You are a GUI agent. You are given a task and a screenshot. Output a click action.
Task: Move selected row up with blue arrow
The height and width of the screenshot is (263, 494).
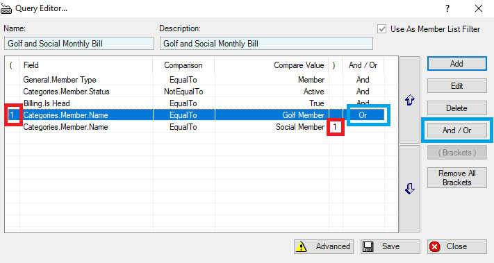tap(409, 100)
